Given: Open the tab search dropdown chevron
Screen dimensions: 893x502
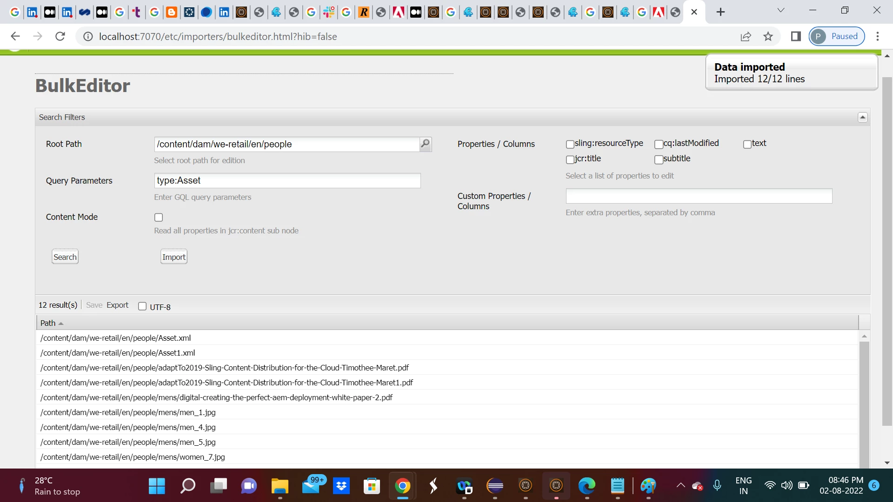Looking at the screenshot, I should coord(781,10).
